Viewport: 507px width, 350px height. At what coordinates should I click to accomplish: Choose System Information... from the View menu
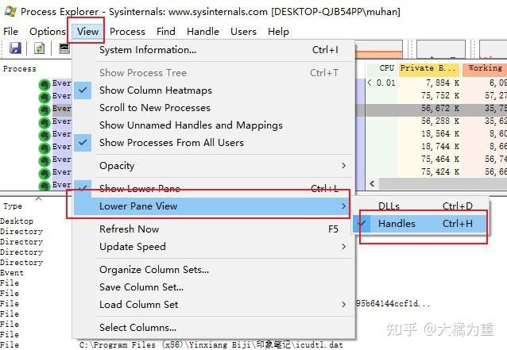coord(214,50)
